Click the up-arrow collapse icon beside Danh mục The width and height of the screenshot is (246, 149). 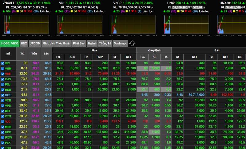[x=132, y=43]
